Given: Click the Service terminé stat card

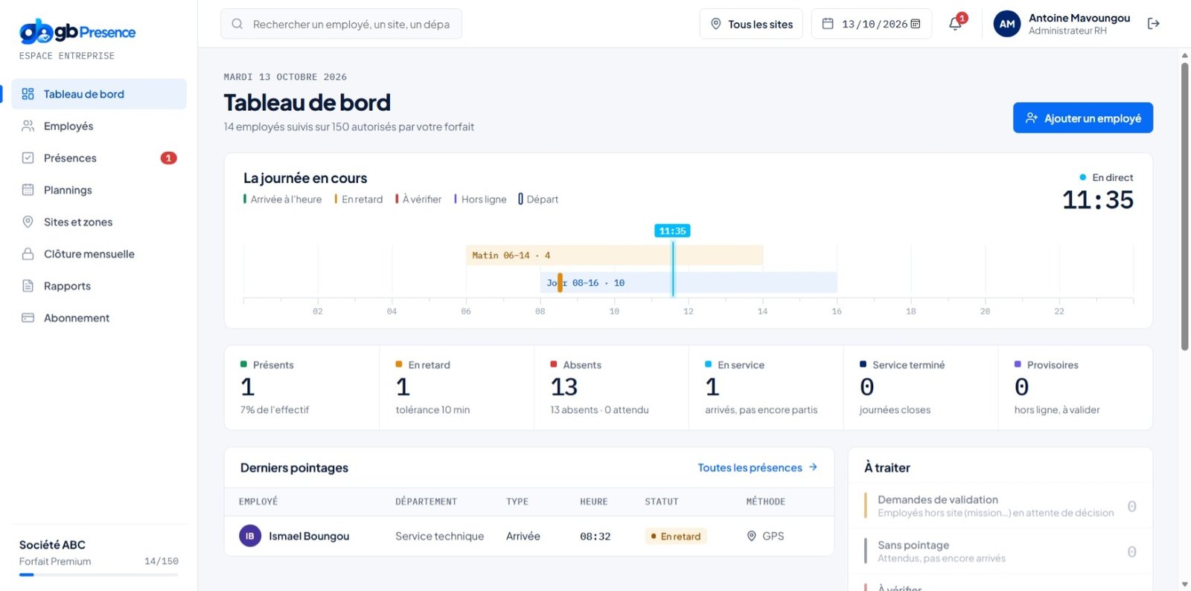Looking at the screenshot, I should (921, 387).
